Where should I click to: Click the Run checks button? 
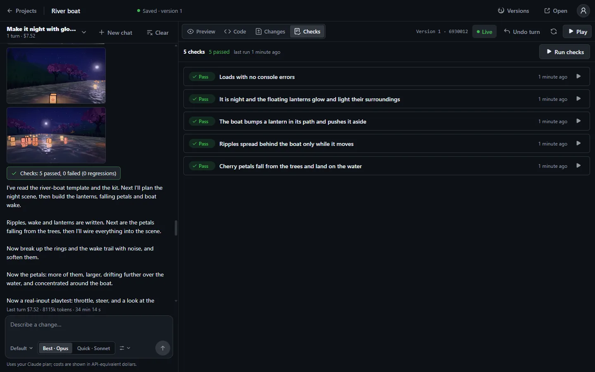pos(564,52)
